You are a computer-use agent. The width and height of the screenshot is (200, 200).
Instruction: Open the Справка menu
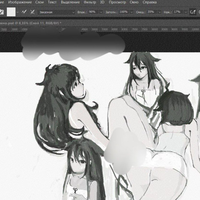click(150, 2)
